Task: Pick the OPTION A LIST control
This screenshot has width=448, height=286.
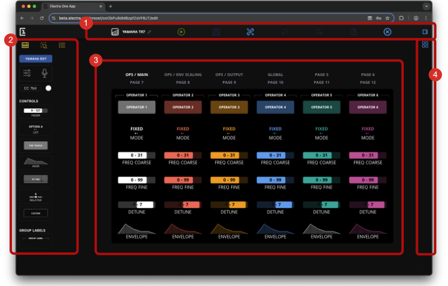Action: pos(36,129)
